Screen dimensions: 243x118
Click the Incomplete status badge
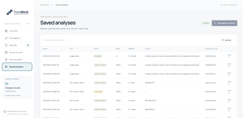pyautogui.click(x=98, y=92)
